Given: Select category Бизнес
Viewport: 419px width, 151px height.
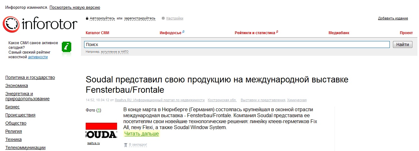Looking at the screenshot, I should coord(13,107).
